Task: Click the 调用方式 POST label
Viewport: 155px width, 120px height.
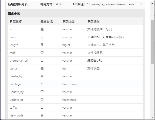Action: [x=51, y=4]
